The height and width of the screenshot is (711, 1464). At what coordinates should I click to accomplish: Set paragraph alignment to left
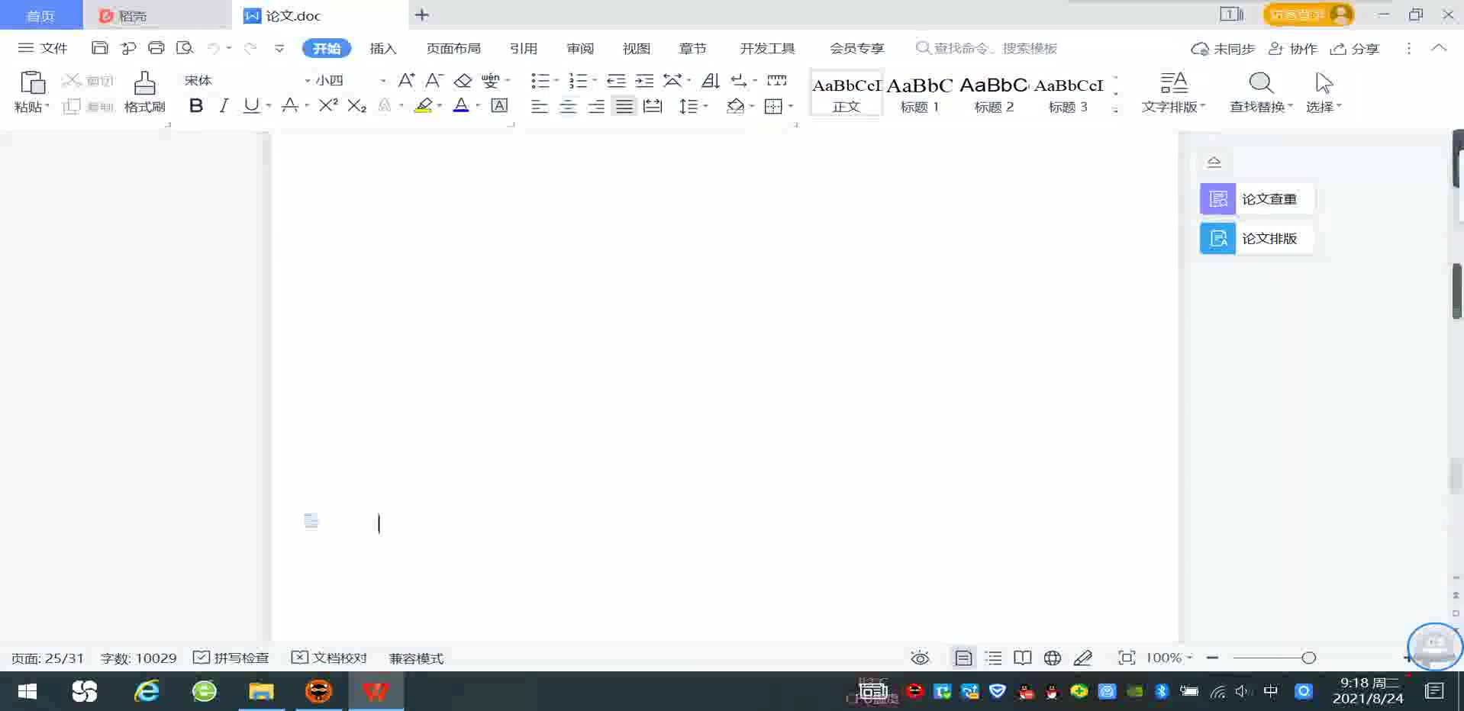point(540,106)
